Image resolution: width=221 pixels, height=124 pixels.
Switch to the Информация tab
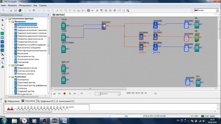(12, 101)
